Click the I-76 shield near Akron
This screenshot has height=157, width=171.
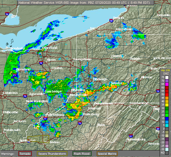(41, 63)
